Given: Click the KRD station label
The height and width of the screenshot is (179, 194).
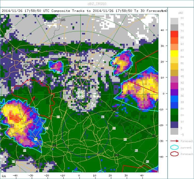Looking at the screenshot, I should [x=12, y=125].
